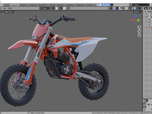
Task: Open the snap element options
Action: click(60, 8)
